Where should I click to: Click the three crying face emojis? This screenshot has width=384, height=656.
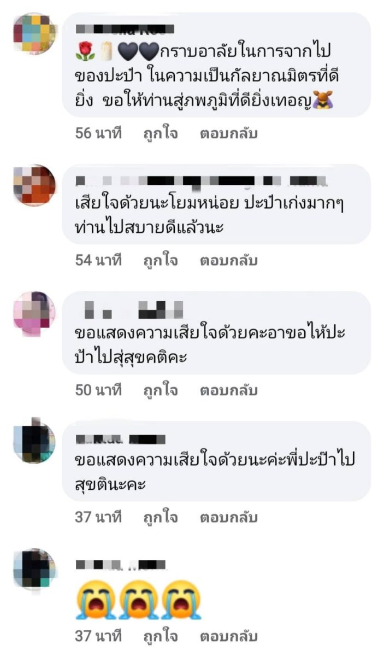[139, 600]
